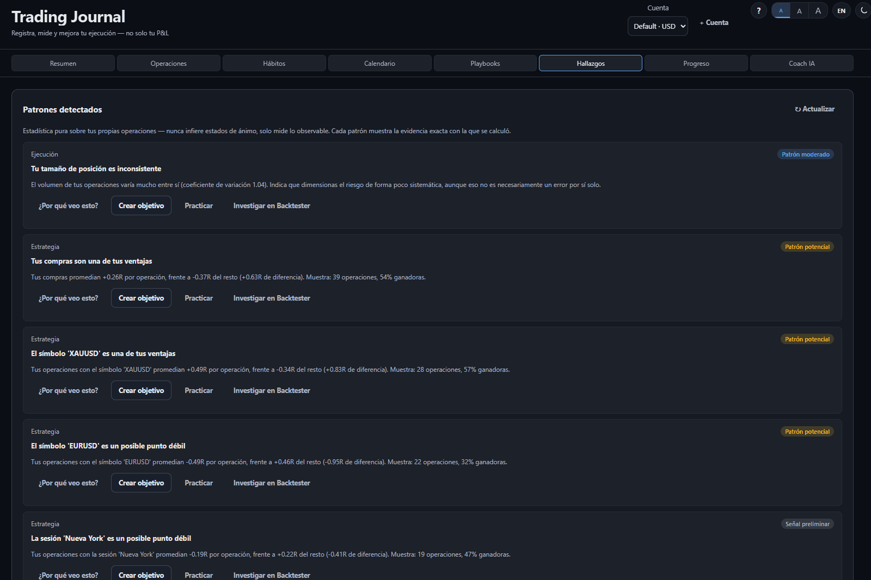Open the help question mark icon

[x=758, y=10]
